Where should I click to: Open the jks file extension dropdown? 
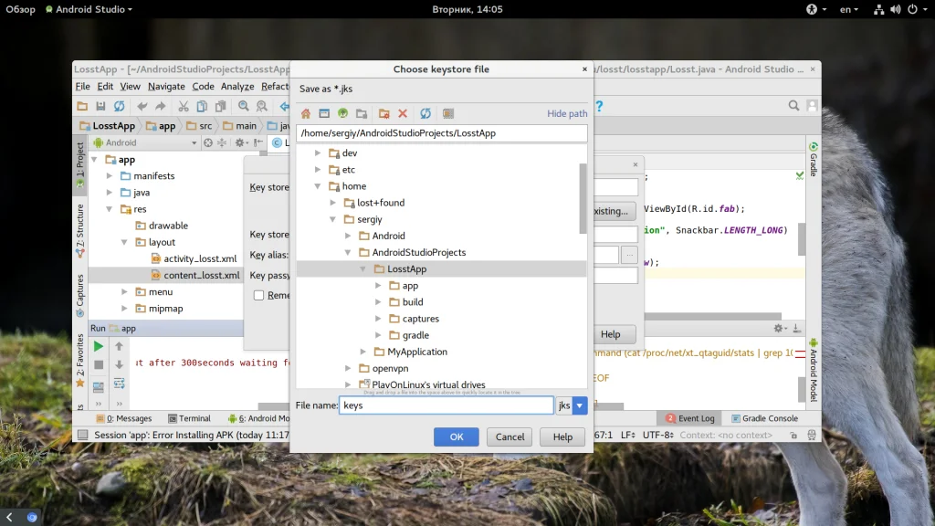pos(579,405)
